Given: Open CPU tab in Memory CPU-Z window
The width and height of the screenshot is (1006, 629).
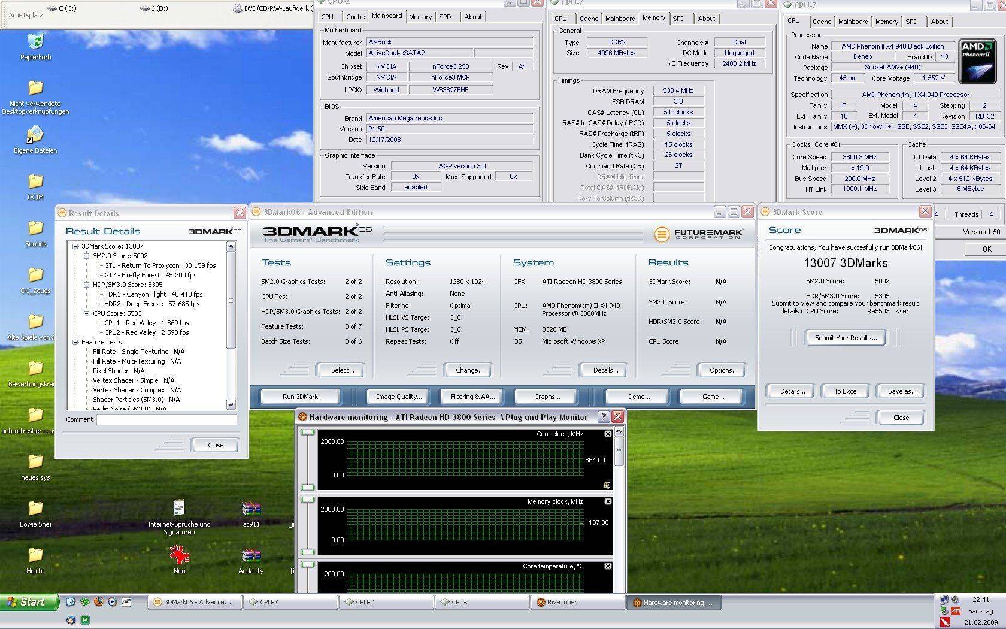Looking at the screenshot, I should [x=560, y=19].
